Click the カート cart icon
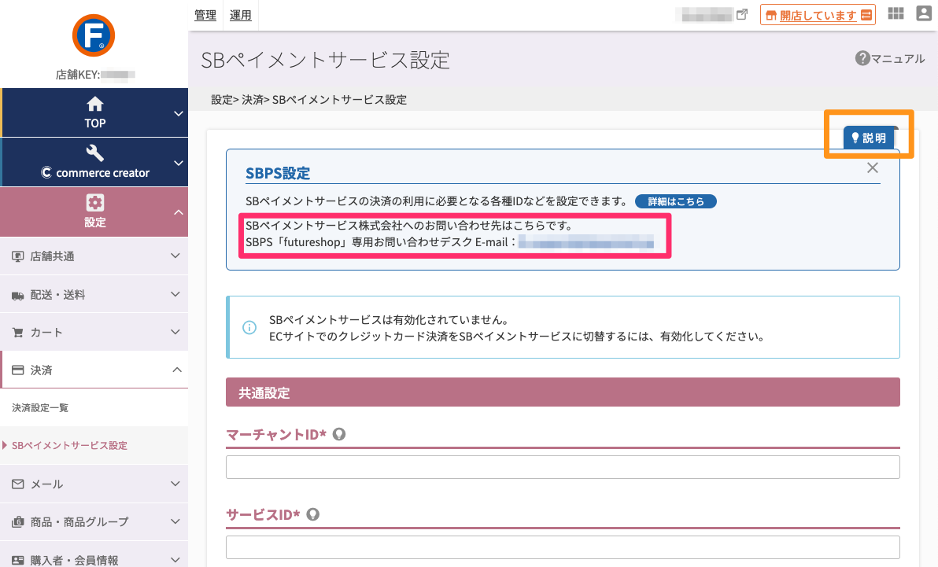Screen dimensions: 938x567 [18, 333]
